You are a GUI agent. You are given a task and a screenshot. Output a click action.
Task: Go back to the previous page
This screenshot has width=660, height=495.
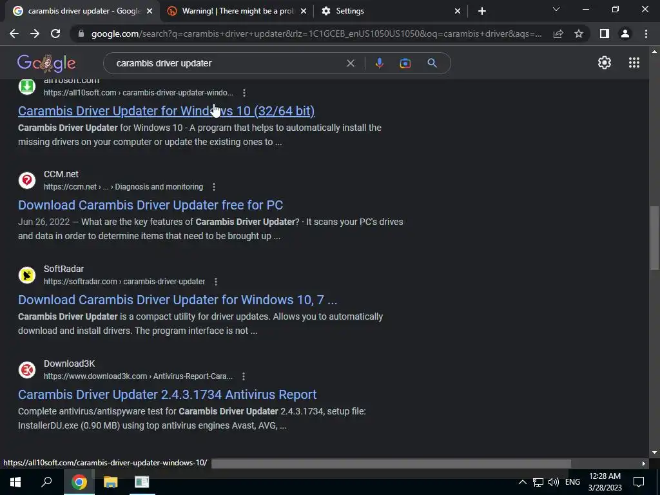click(14, 34)
